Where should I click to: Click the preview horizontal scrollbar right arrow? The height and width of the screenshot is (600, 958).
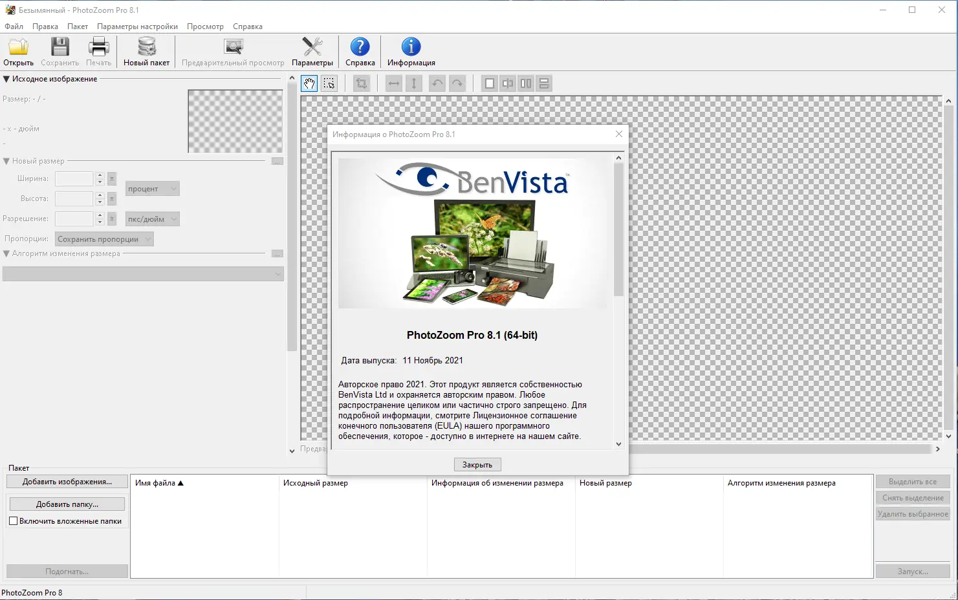point(937,449)
